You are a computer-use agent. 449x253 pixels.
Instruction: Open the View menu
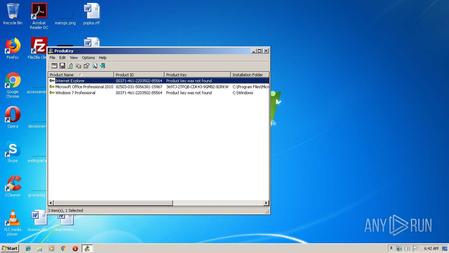pos(74,58)
